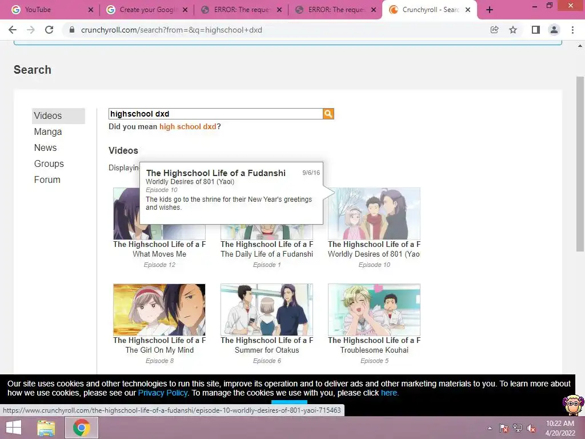This screenshot has height=439, width=585.
Task: Click the 'The Girl On My Mind' title
Action: click(159, 350)
